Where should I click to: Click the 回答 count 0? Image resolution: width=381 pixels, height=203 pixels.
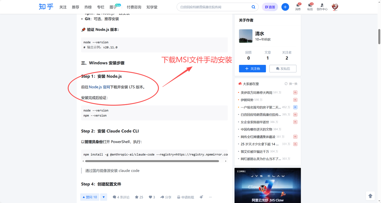[x=249, y=58]
